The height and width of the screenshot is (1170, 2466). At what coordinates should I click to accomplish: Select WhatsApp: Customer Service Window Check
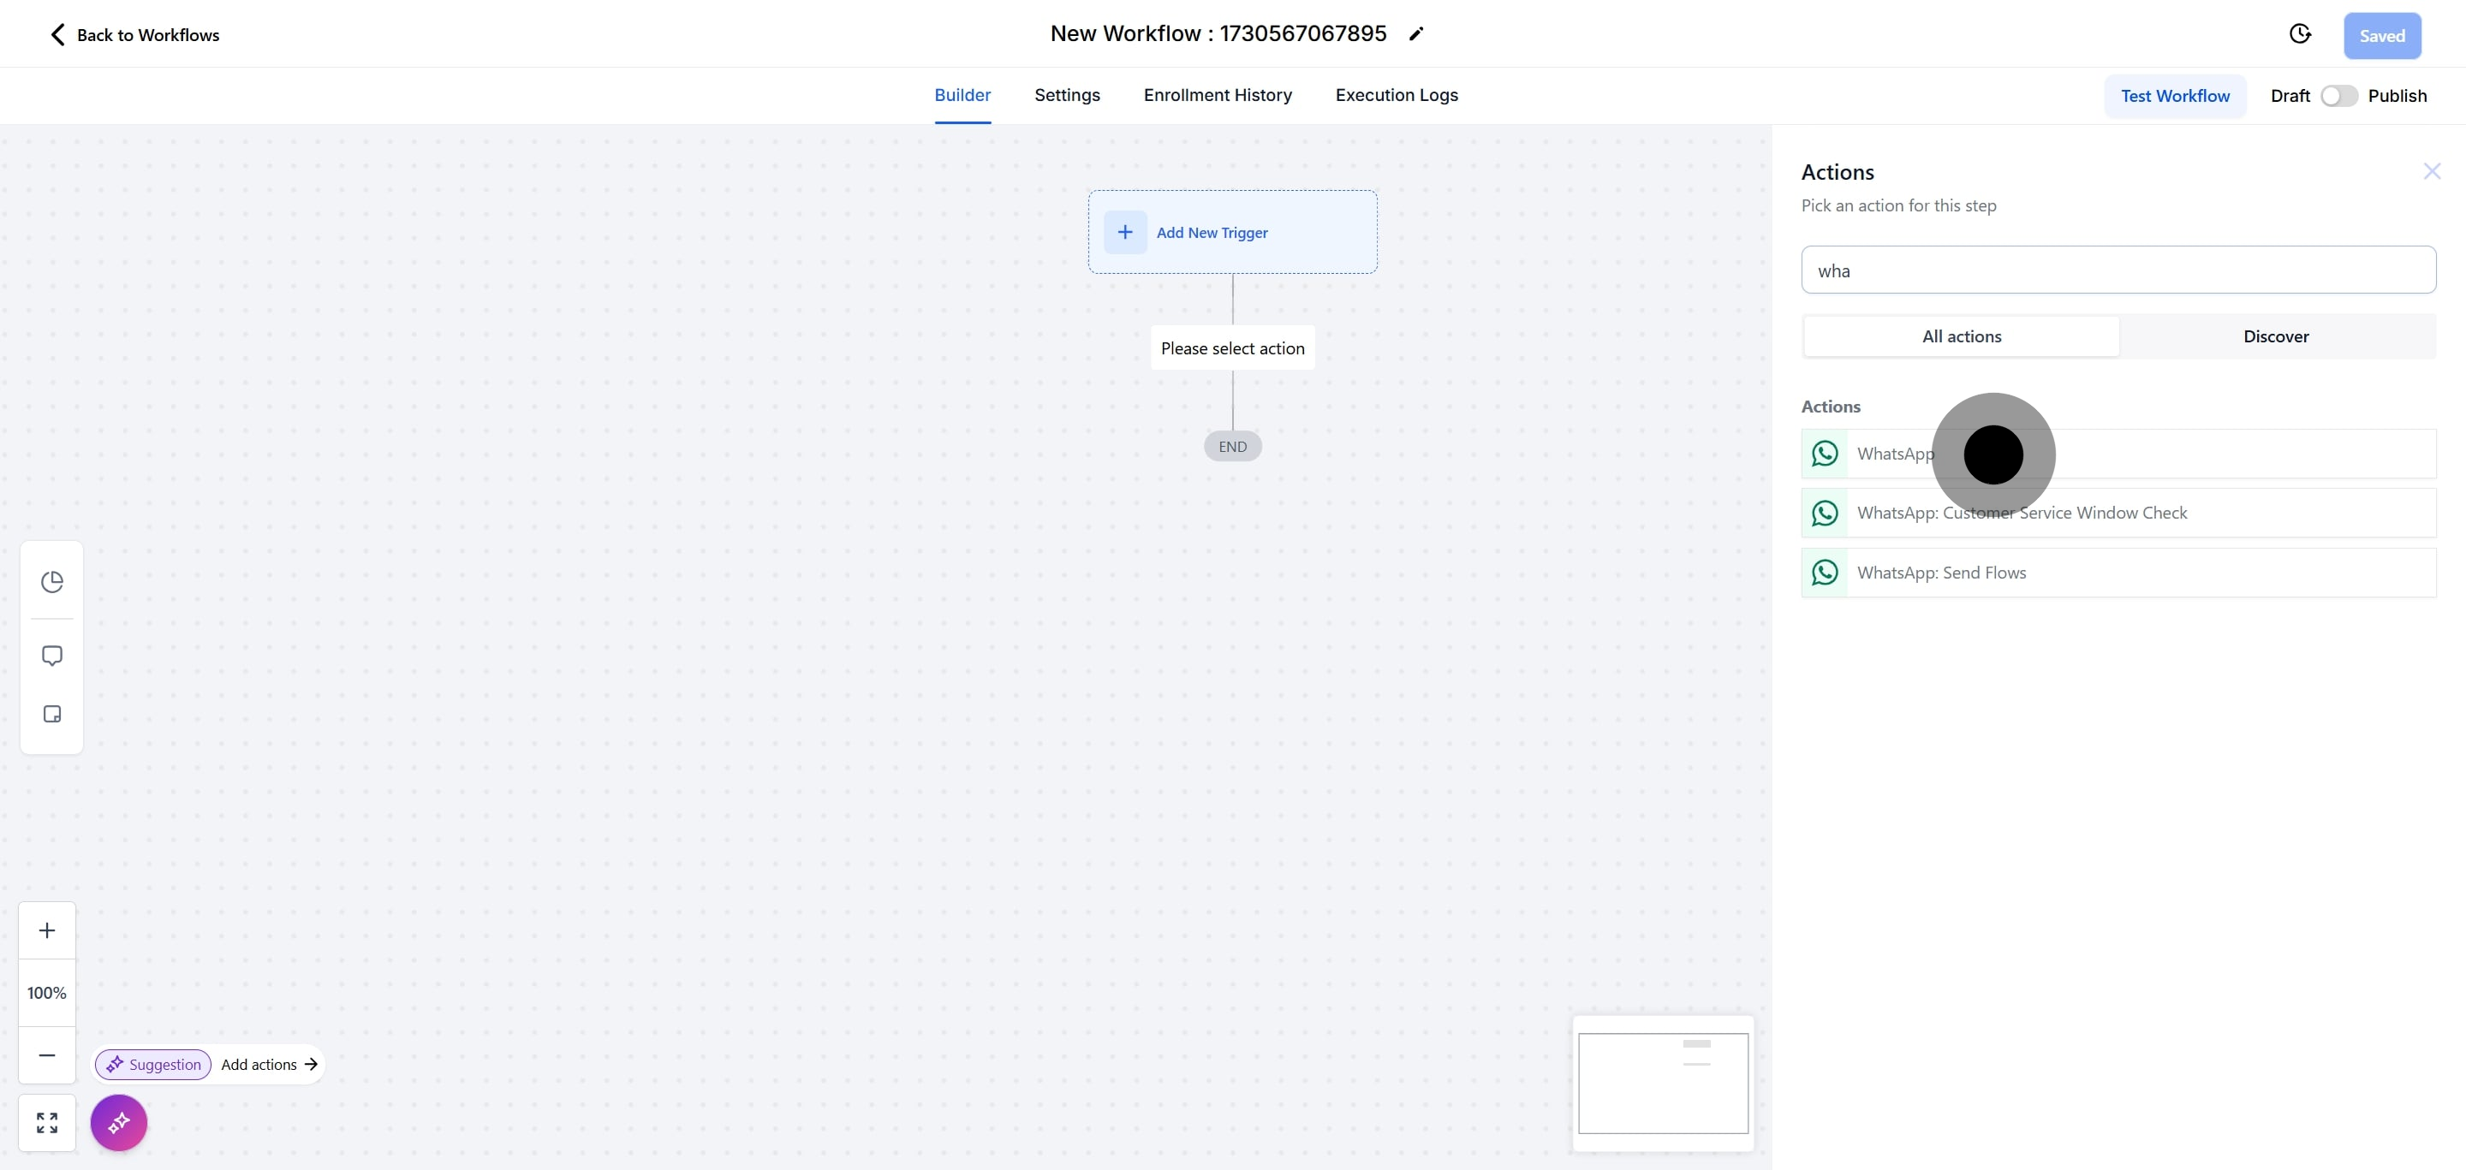tap(2118, 513)
